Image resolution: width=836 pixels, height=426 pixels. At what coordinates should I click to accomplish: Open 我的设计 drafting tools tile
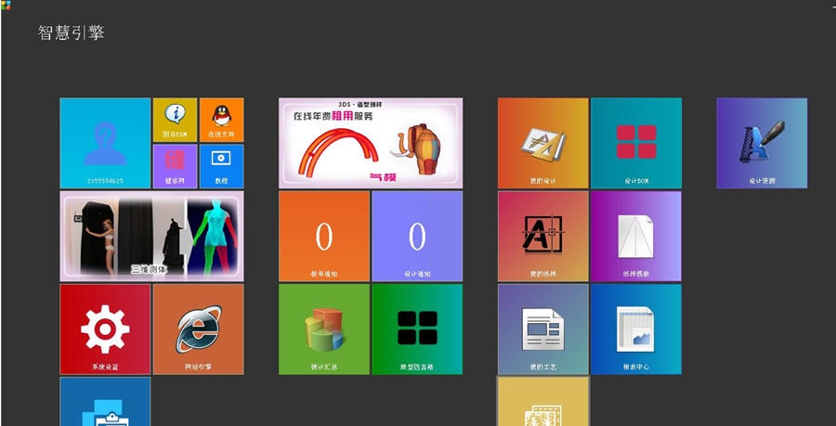pos(543,143)
